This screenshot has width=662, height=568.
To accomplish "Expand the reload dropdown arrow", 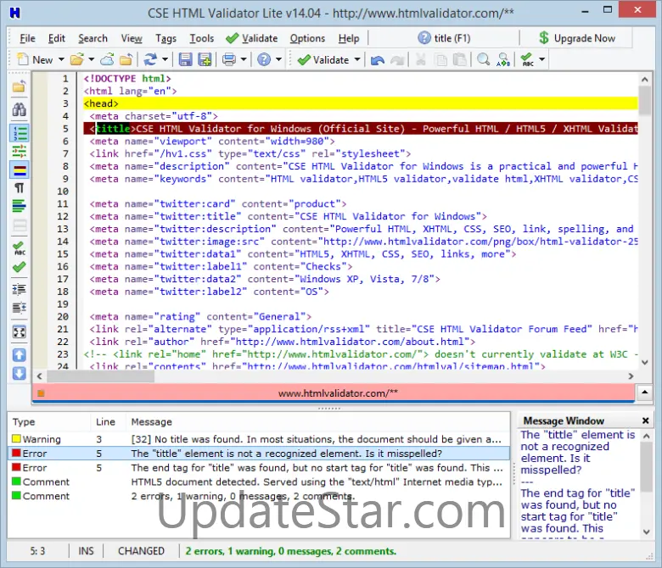I will [x=165, y=60].
